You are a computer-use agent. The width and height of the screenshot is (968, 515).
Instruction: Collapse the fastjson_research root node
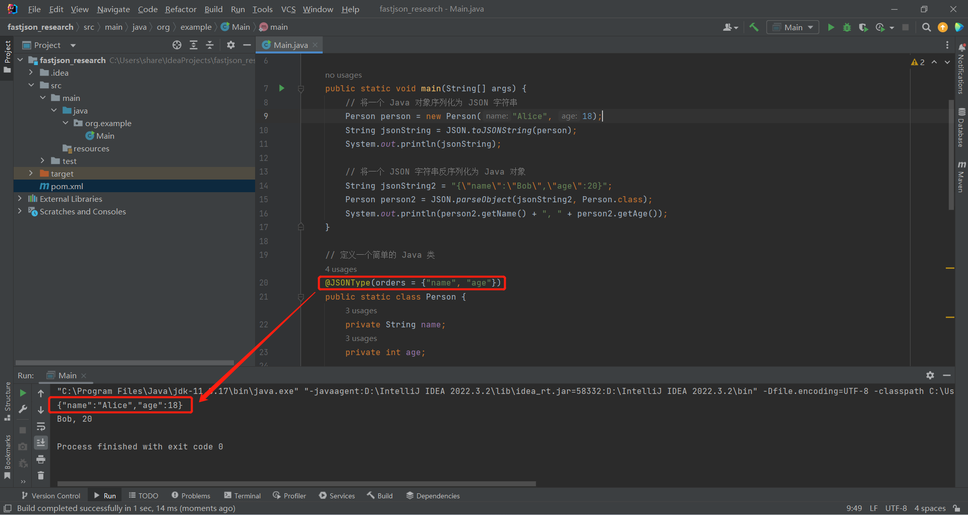(20, 60)
